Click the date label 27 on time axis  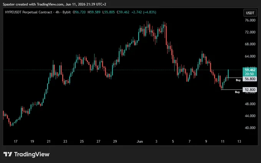(98, 142)
